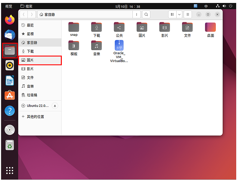
Task: Open the hamburger main menu
Action: [188, 14]
